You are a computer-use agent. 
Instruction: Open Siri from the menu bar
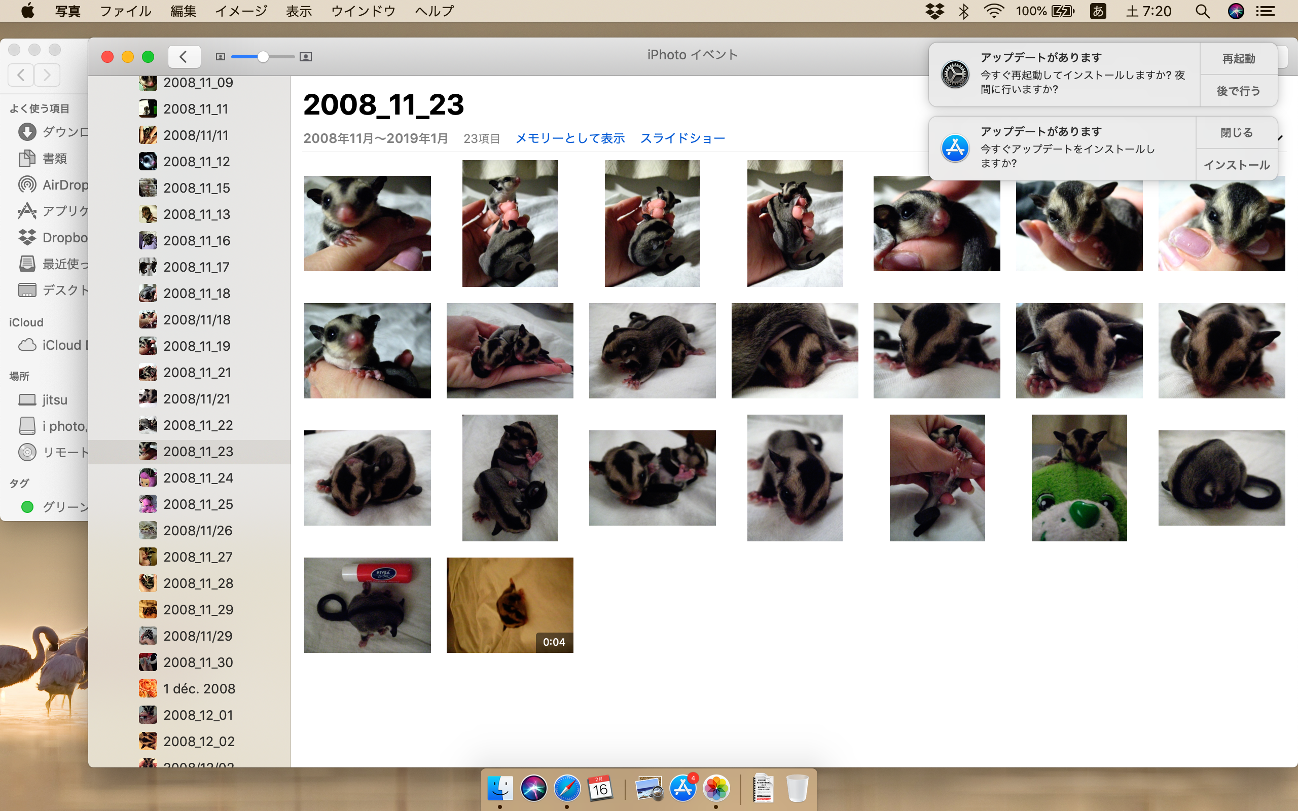[1236, 11]
